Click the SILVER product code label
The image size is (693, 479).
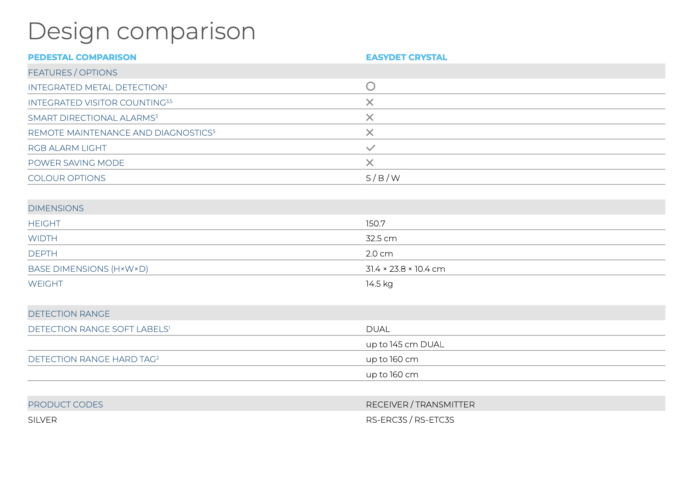42,420
